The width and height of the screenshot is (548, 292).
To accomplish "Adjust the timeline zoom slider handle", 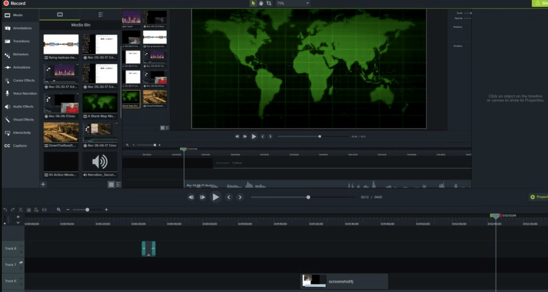I will click(87, 210).
